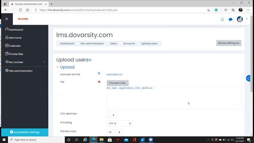Open Windows Start menu
This screenshot has height=143, width=254.
click(4, 139)
